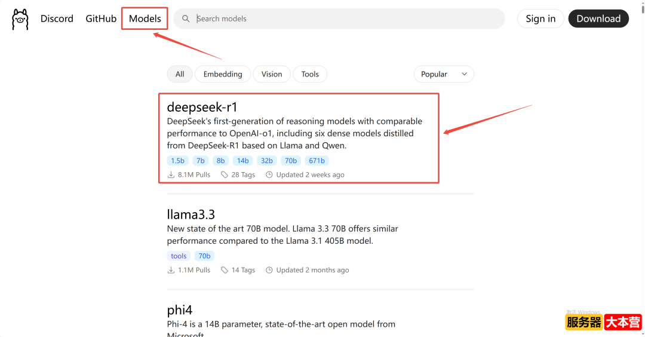
Task: Click the 1.1M Pulls text
Action: click(194, 270)
